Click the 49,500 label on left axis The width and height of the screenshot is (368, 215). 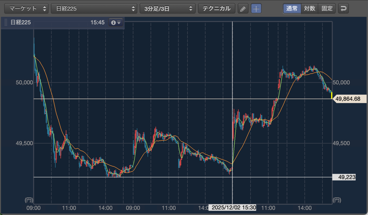click(x=24, y=143)
